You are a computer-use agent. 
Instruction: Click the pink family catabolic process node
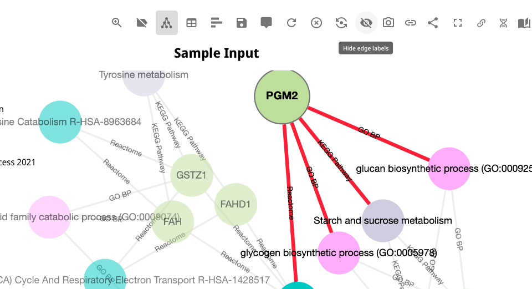(49, 217)
